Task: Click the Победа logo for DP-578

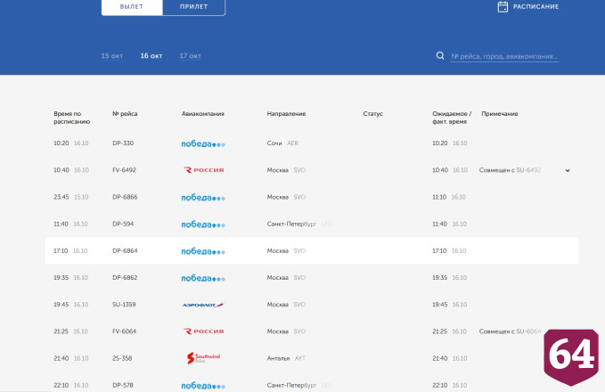Action: pyautogui.click(x=203, y=386)
